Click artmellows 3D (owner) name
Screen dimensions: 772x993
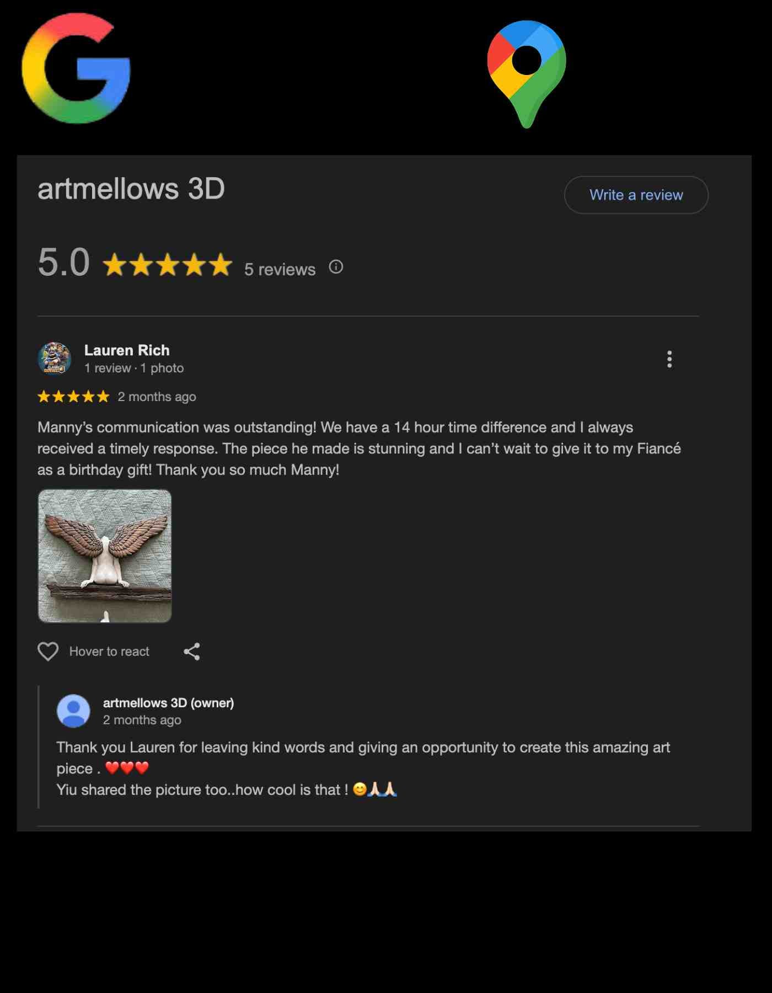168,703
